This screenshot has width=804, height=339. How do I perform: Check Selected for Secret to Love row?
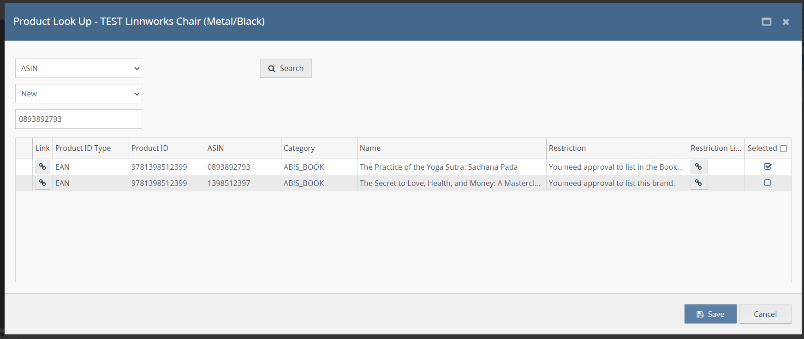[x=768, y=183]
